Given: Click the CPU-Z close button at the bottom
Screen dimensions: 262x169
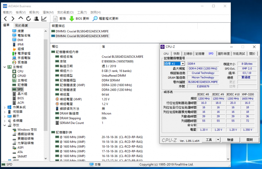Looking at the screenshot, I should pyautogui.click(x=250, y=140).
